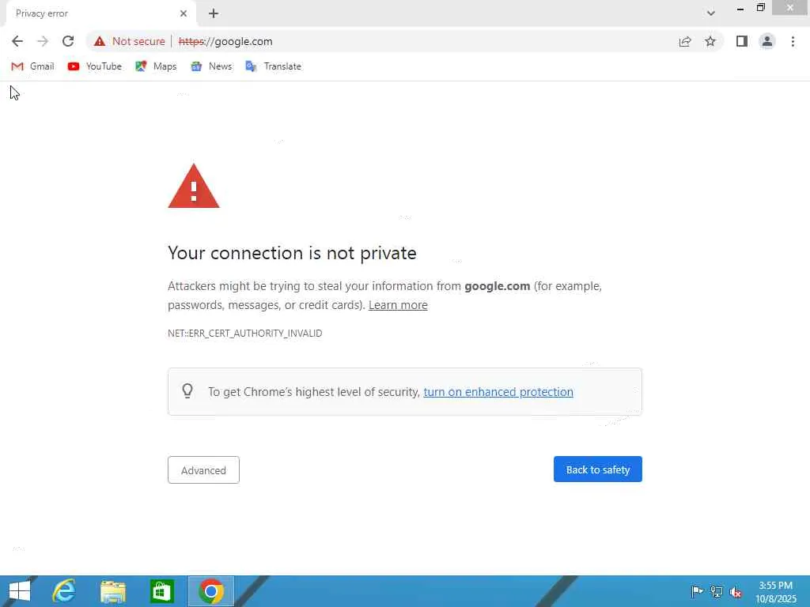Open the profile avatar menu
This screenshot has height=607, width=810.
click(767, 41)
